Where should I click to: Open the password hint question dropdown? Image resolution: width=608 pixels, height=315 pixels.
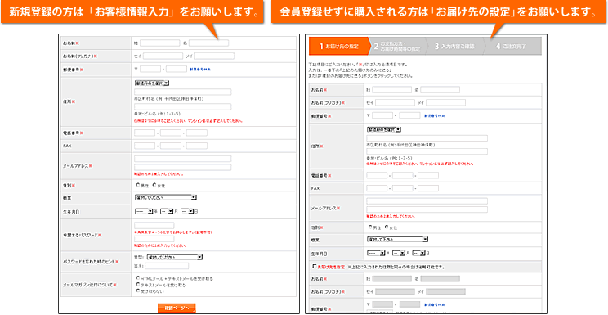175,257
